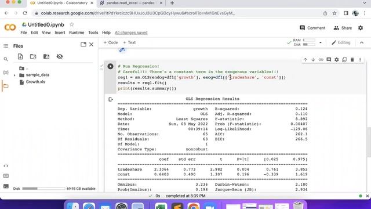Open the Comment button
Screen dimensions: 371x209
coord(312,28)
